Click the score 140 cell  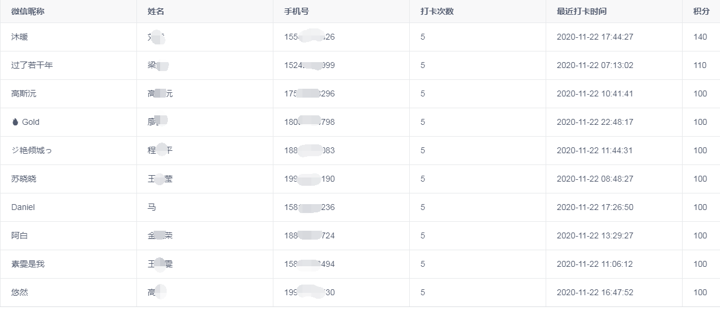(701, 37)
